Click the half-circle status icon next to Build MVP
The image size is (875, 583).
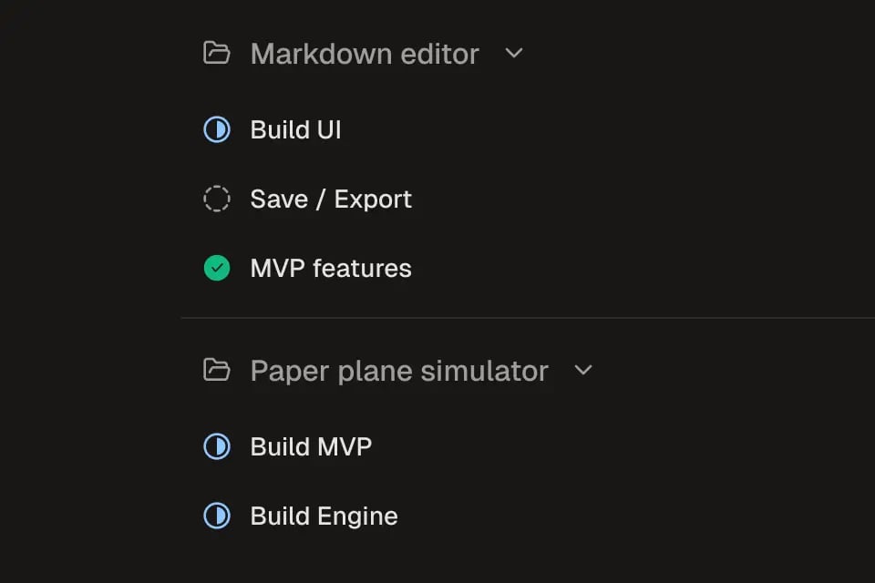click(216, 446)
